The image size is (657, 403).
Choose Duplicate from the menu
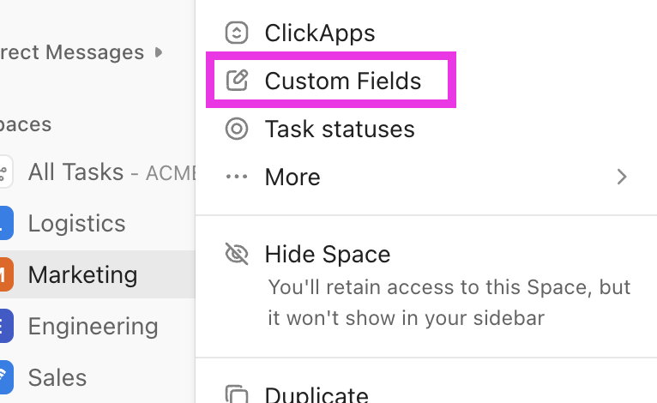tap(316, 395)
